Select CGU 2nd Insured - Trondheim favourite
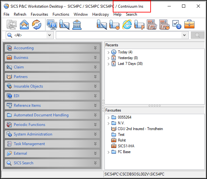Screen dimensions: 207x179 pos(140,129)
